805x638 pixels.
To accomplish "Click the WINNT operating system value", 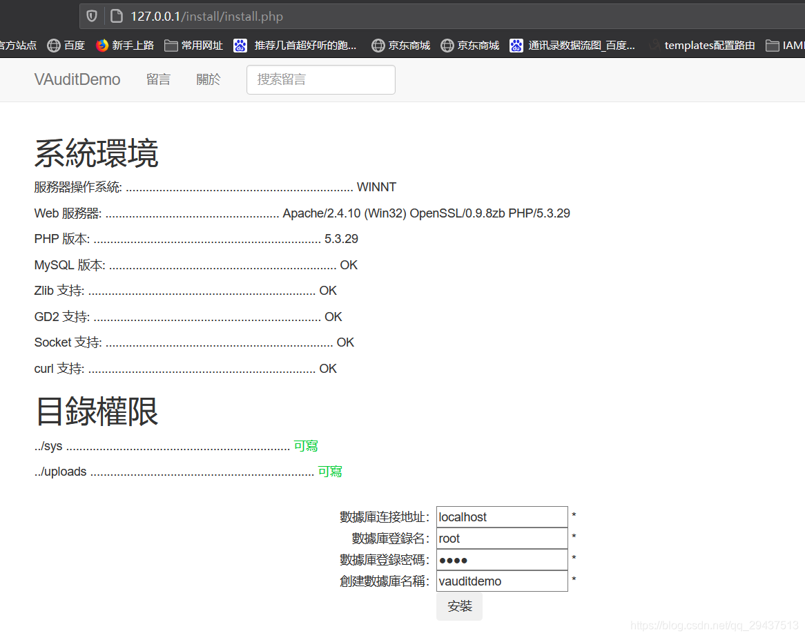I will pos(376,187).
